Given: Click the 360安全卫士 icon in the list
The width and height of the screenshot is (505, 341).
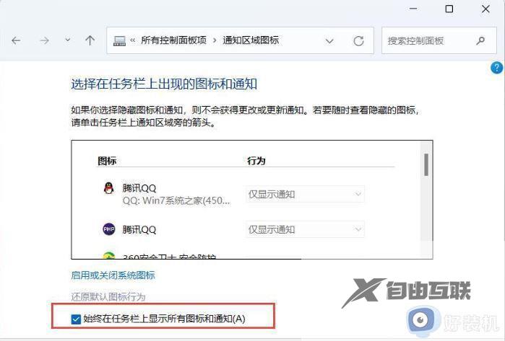Looking at the screenshot, I should tap(109, 256).
